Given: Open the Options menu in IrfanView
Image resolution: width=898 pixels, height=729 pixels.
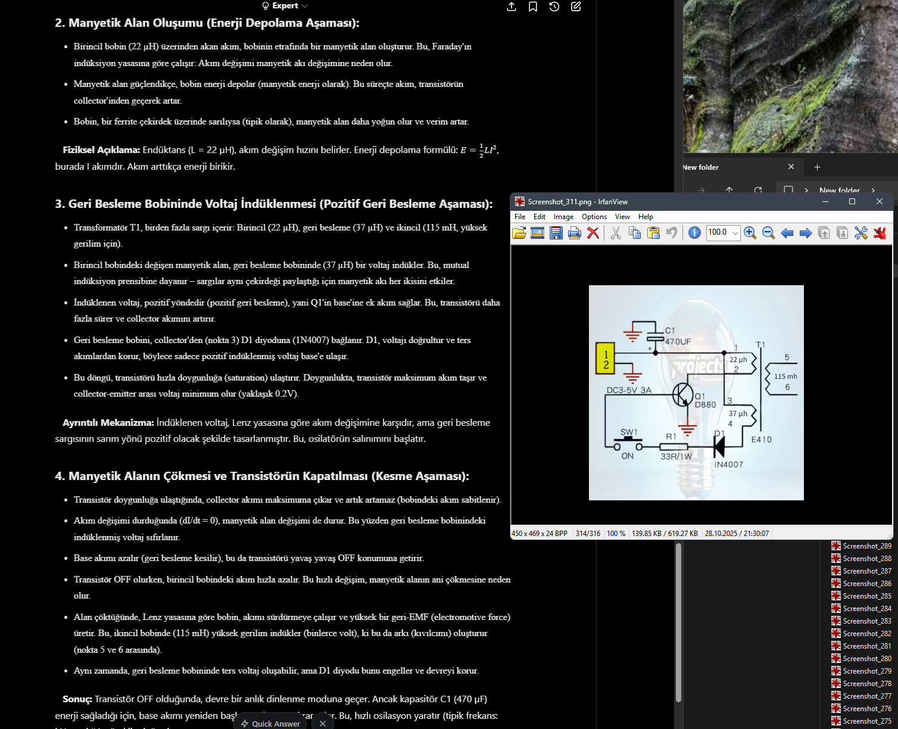Looking at the screenshot, I should [x=594, y=217].
